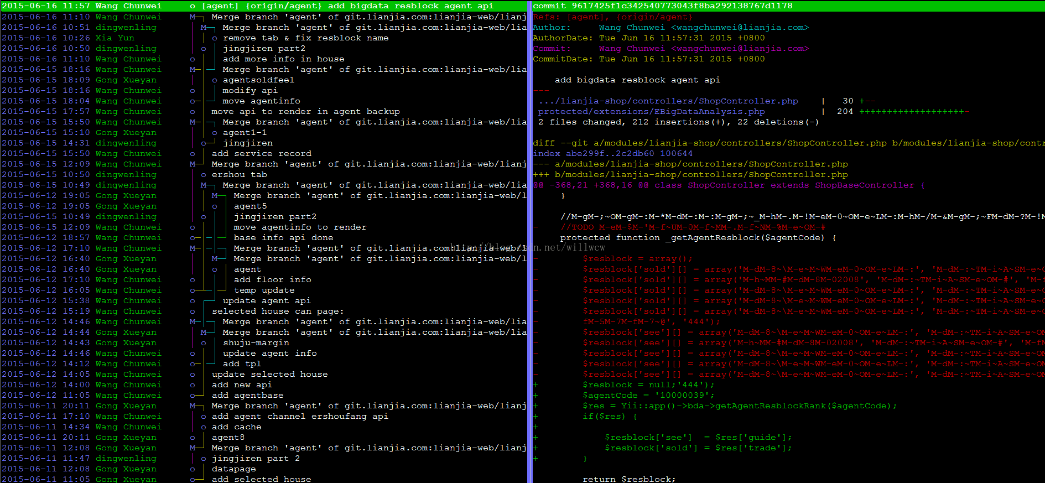Image resolution: width=1045 pixels, height=483 pixels.
Task: Click the CommitDate line in the diff pane
Action: point(648,59)
